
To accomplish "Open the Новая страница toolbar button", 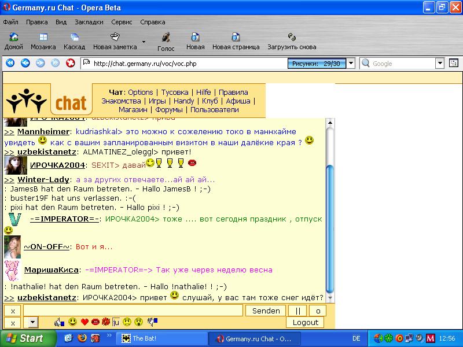I will (x=236, y=41).
